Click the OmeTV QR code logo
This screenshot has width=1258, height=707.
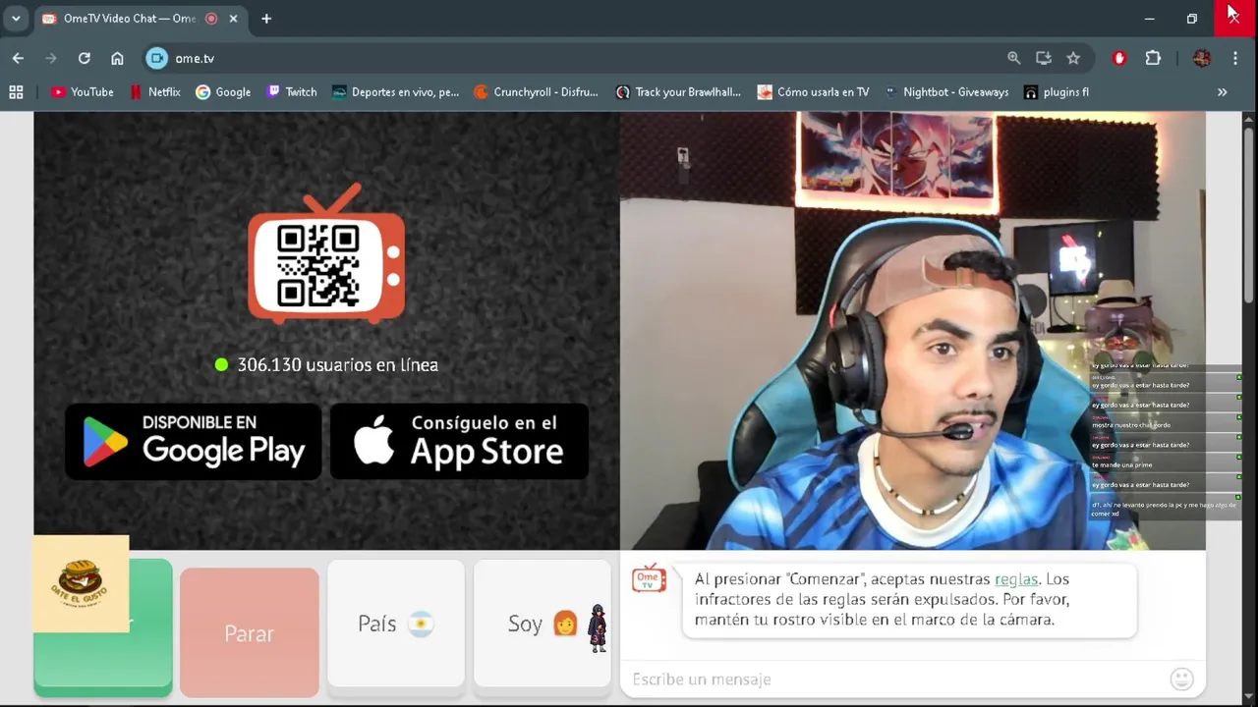(x=326, y=253)
